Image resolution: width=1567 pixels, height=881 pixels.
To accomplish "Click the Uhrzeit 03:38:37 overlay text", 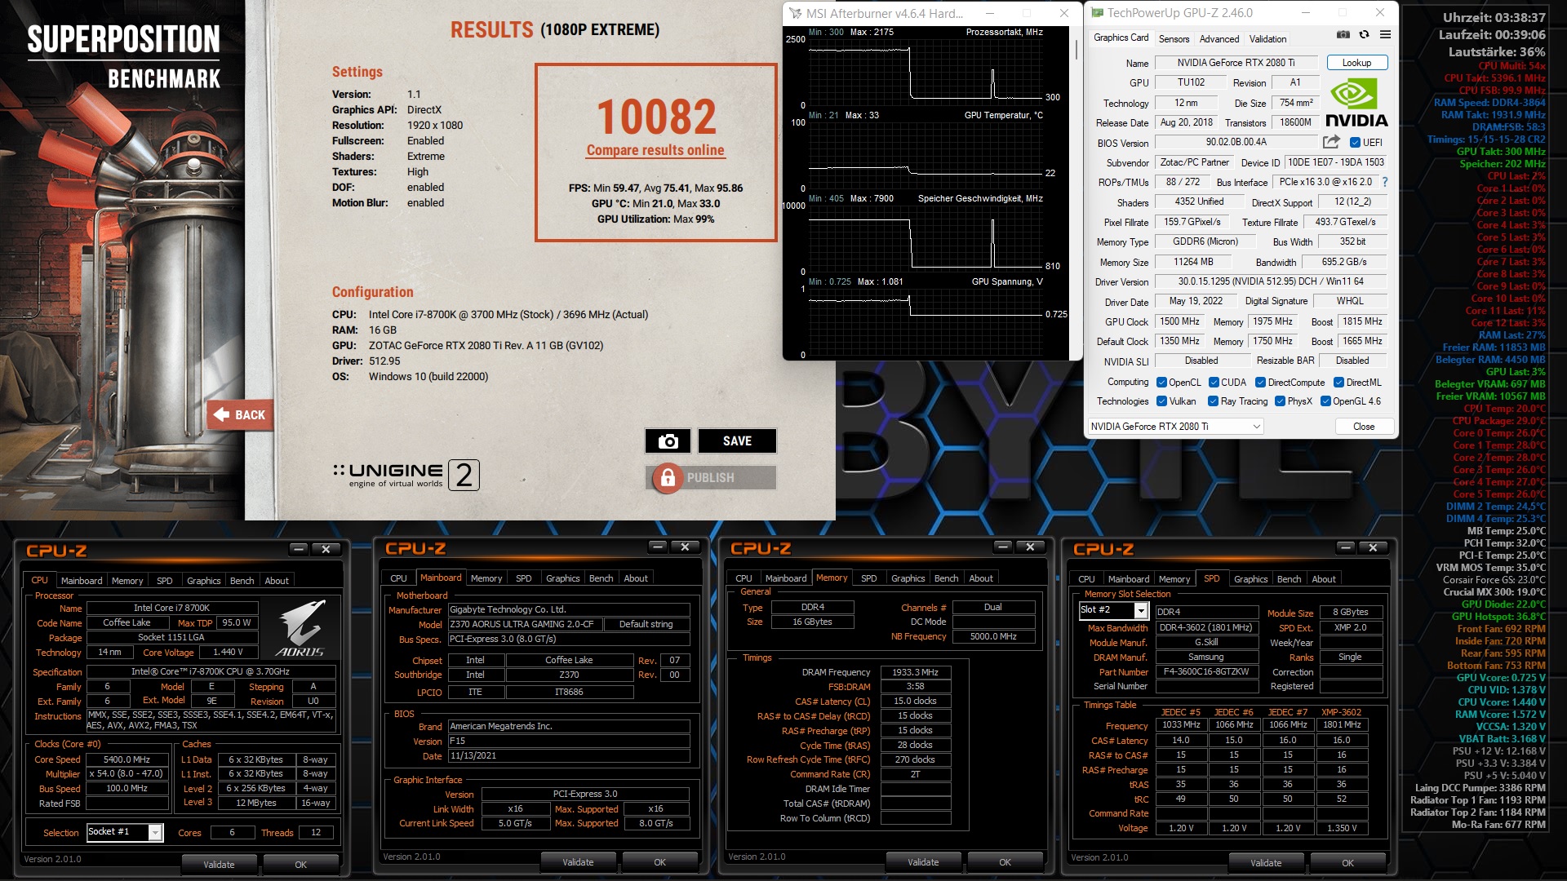I will point(1494,17).
